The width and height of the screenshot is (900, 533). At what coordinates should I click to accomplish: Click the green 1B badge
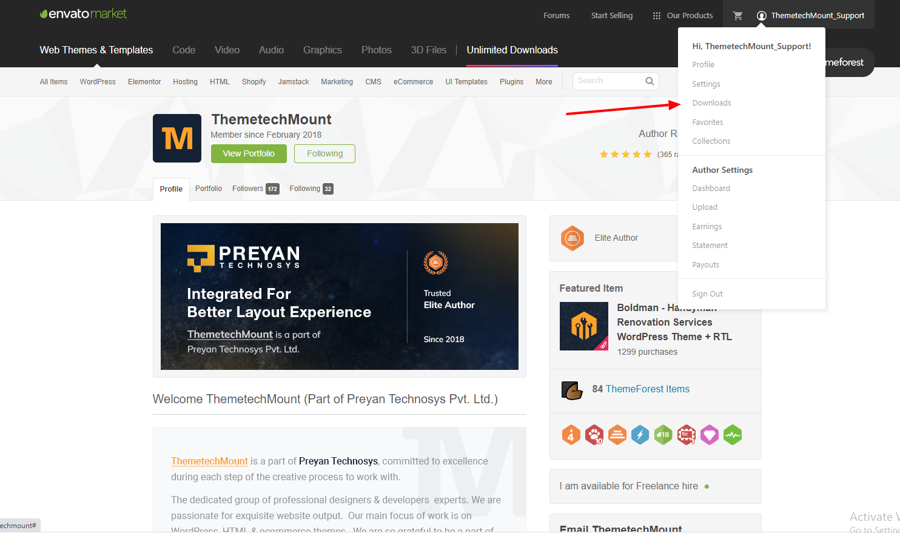tap(663, 435)
